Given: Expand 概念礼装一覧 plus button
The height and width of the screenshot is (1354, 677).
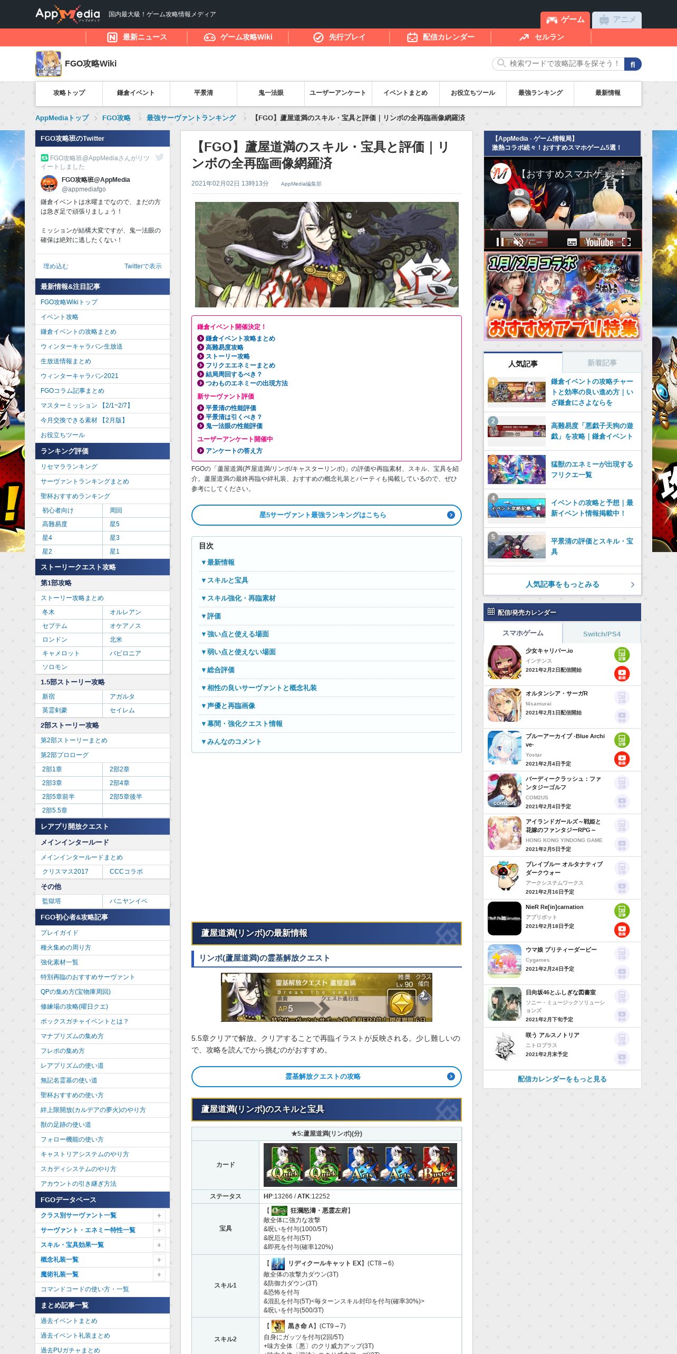Looking at the screenshot, I should [159, 1260].
